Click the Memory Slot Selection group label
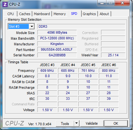 tap(25, 20)
